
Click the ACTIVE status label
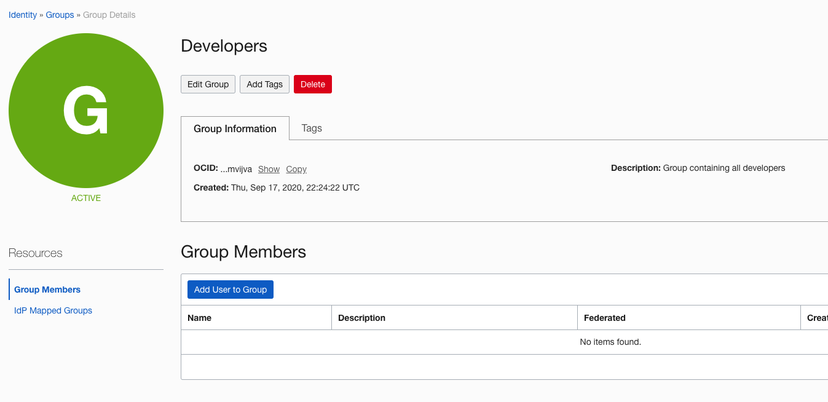(x=86, y=198)
